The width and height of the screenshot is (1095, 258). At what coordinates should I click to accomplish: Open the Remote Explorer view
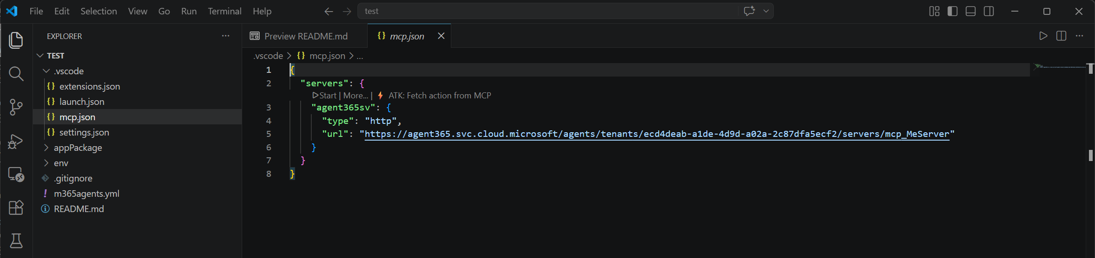tap(16, 174)
